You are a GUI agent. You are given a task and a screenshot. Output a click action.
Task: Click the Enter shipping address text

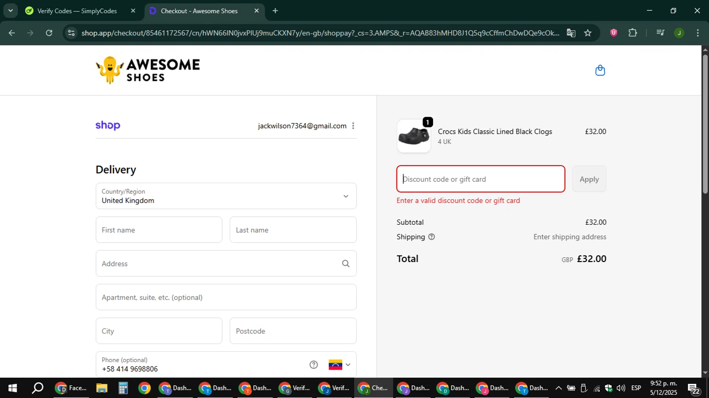[570, 237]
